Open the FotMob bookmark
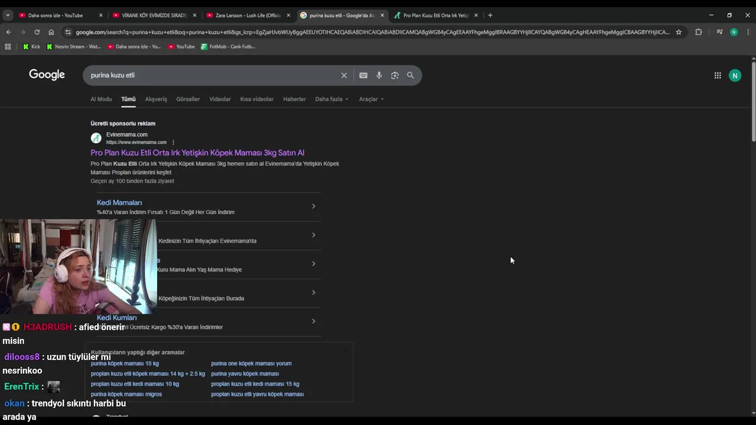 tap(228, 47)
